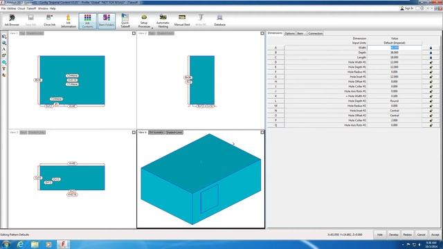
Task: Toggle the Job Contents toolbar button
Action: pos(88,21)
